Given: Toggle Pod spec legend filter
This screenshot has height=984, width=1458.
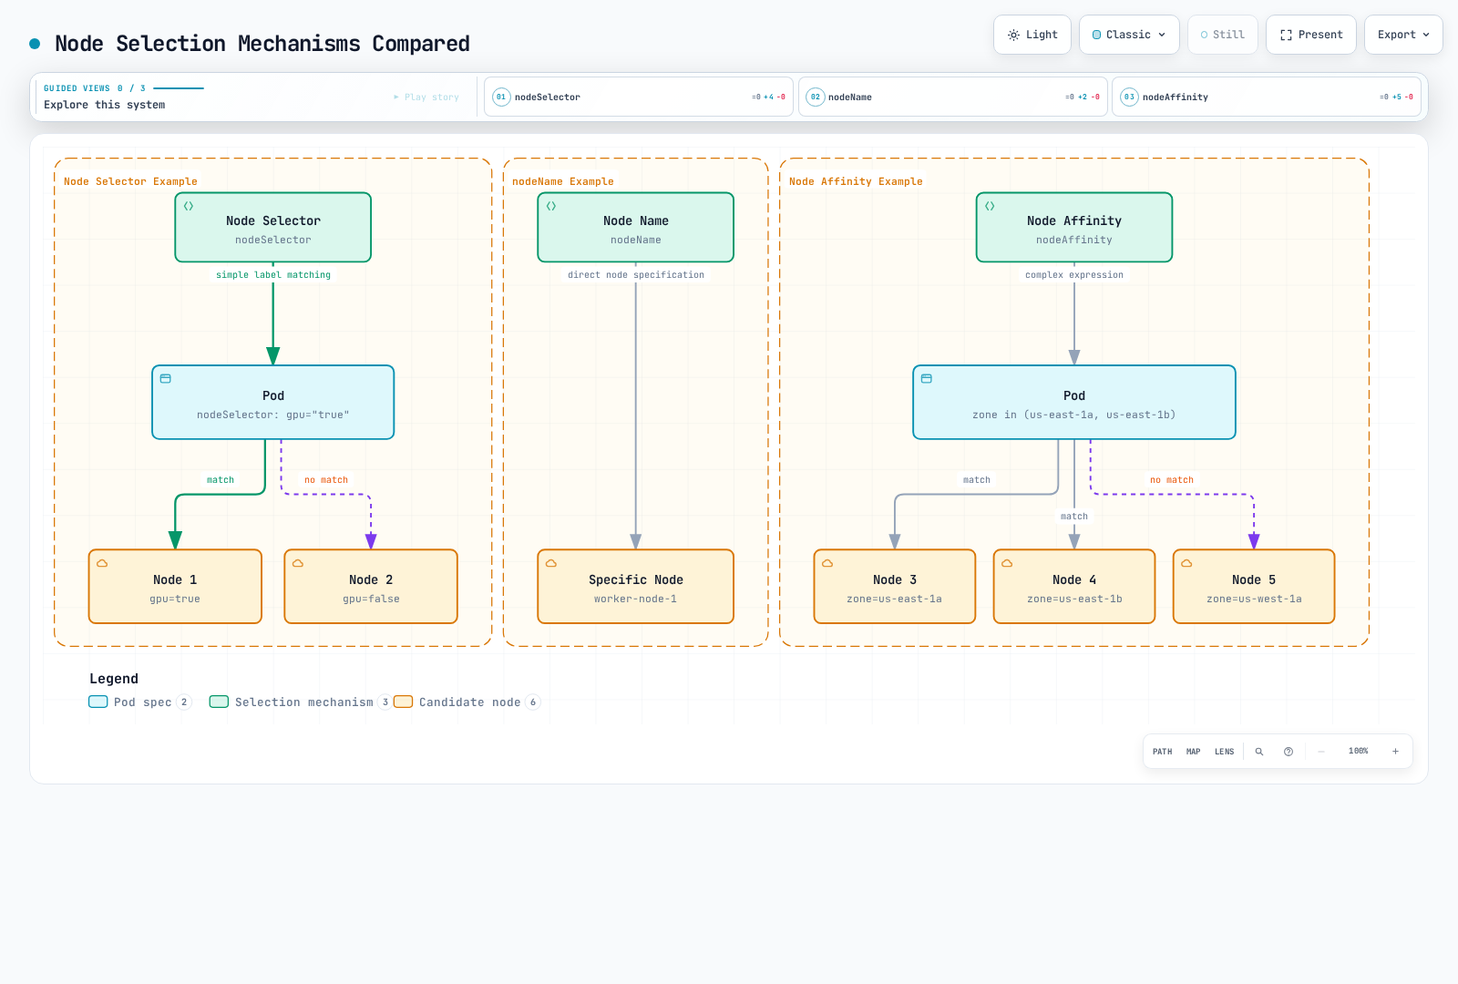Looking at the screenshot, I should 140,702.
